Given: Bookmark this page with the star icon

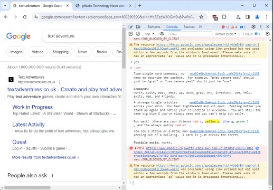Looking at the screenshot, I should click(201, 17).
